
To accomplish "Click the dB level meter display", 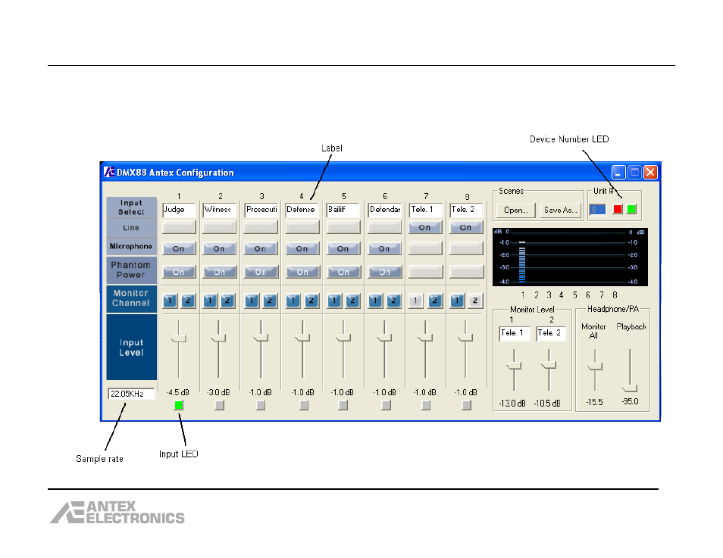I will pos(570,257).
